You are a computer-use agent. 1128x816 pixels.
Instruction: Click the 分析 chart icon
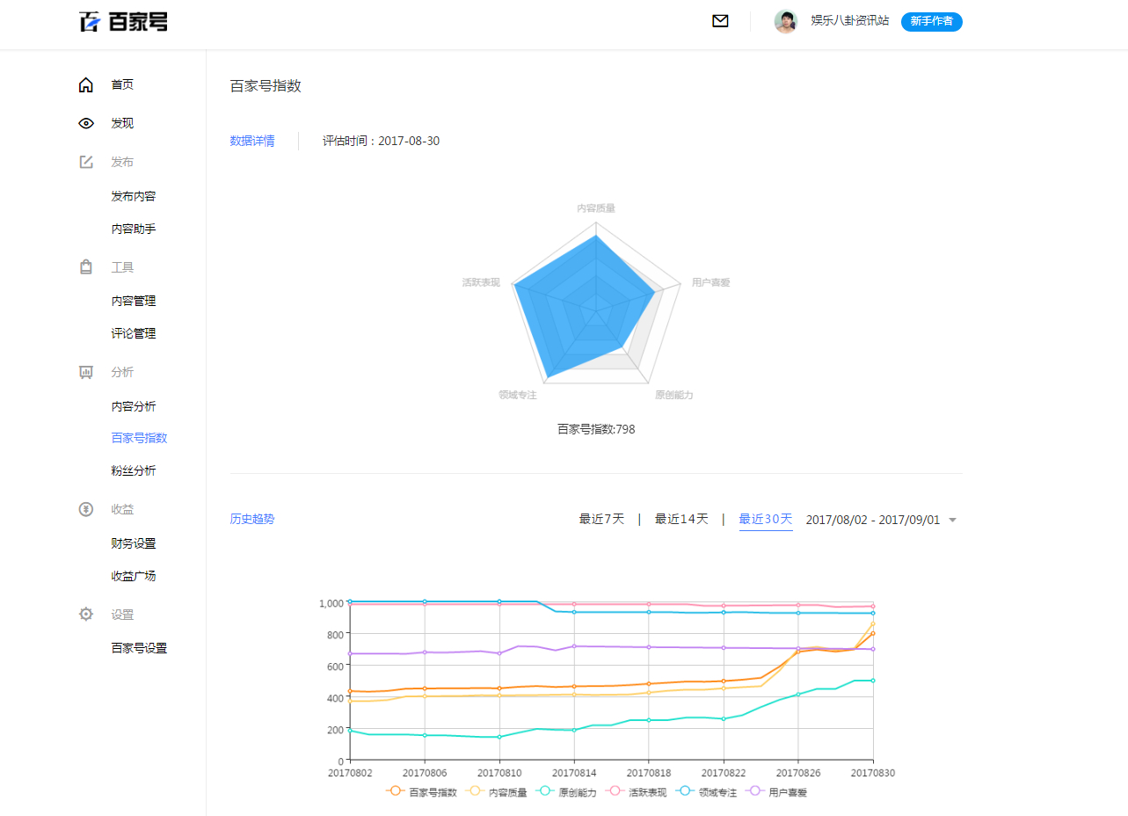coord(85,372)
